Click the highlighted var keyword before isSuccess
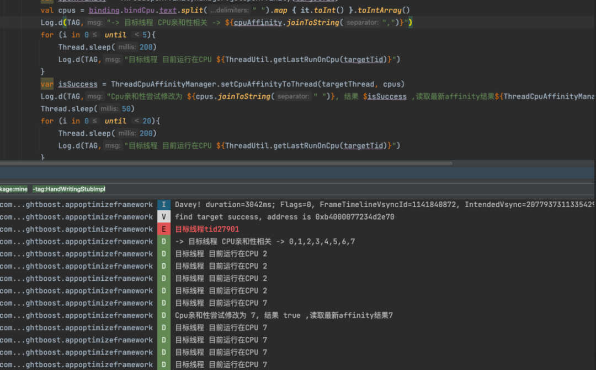Viewport: 596px width, 370px height. click(47, 84)
